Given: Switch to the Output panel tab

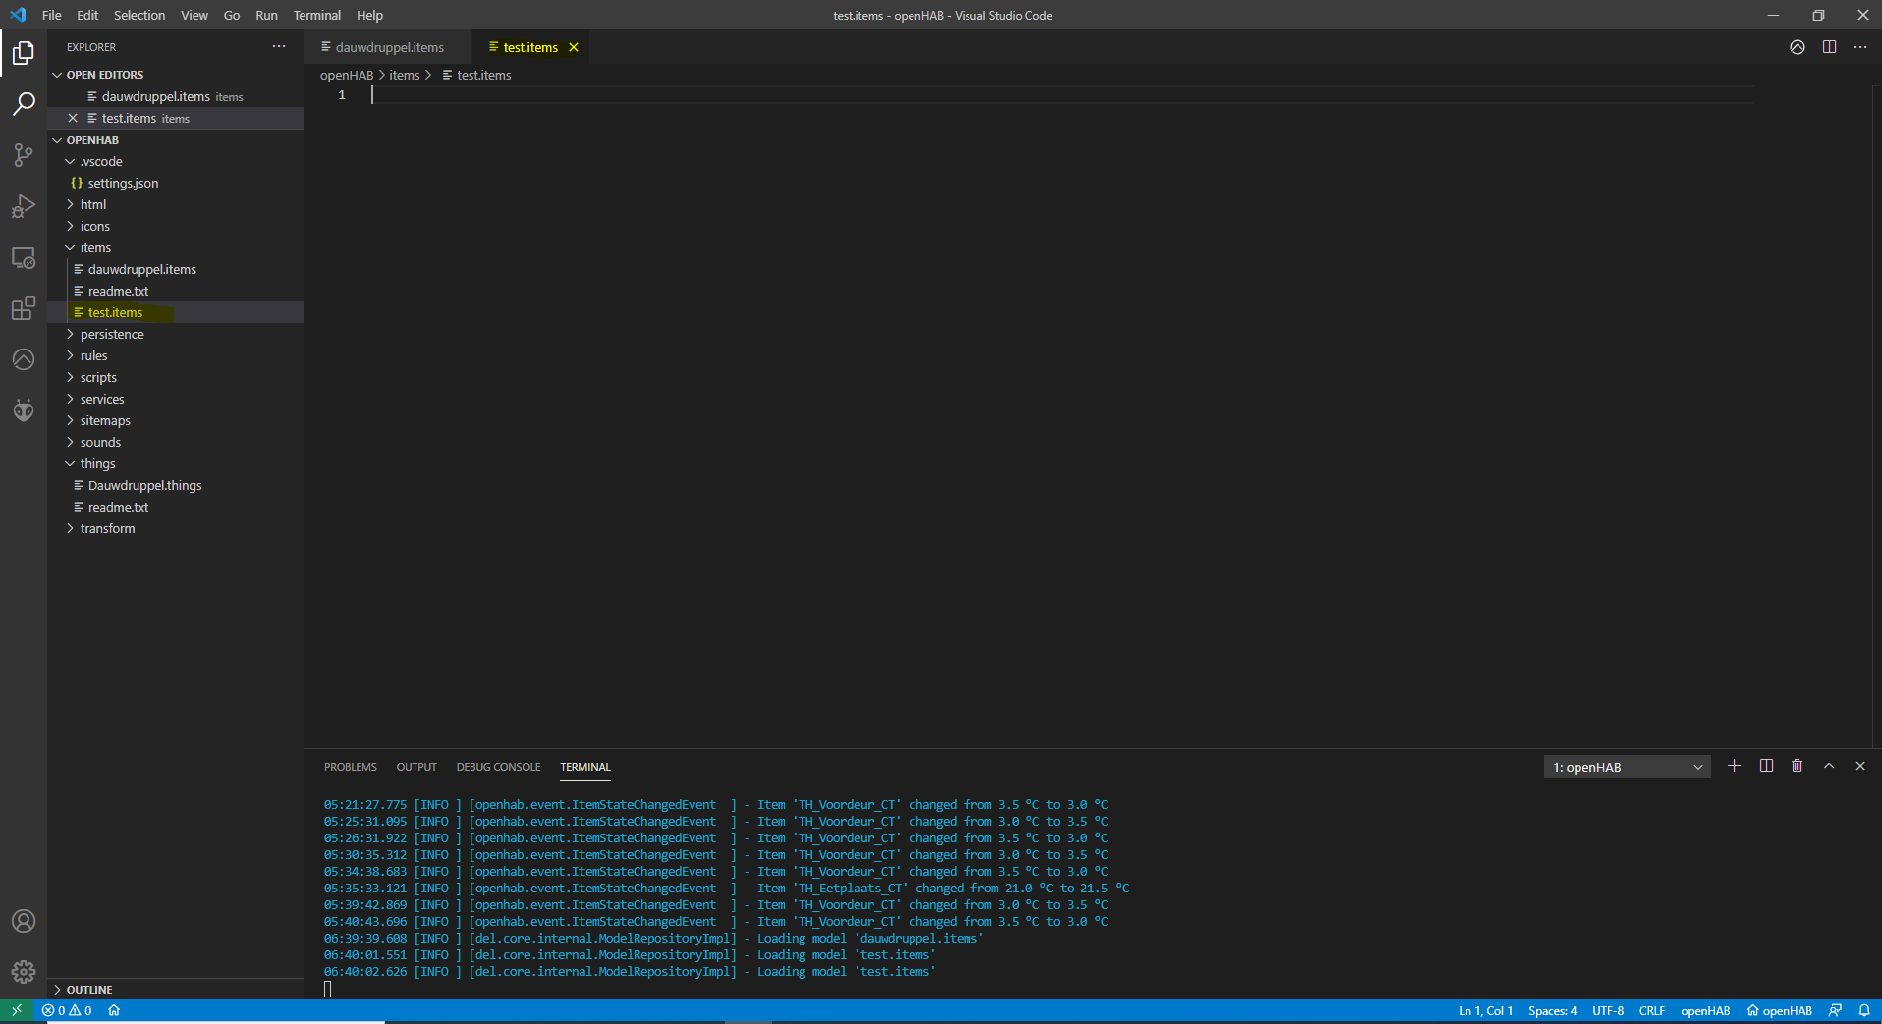Looking at the screenshot, I should click(416, 767).
